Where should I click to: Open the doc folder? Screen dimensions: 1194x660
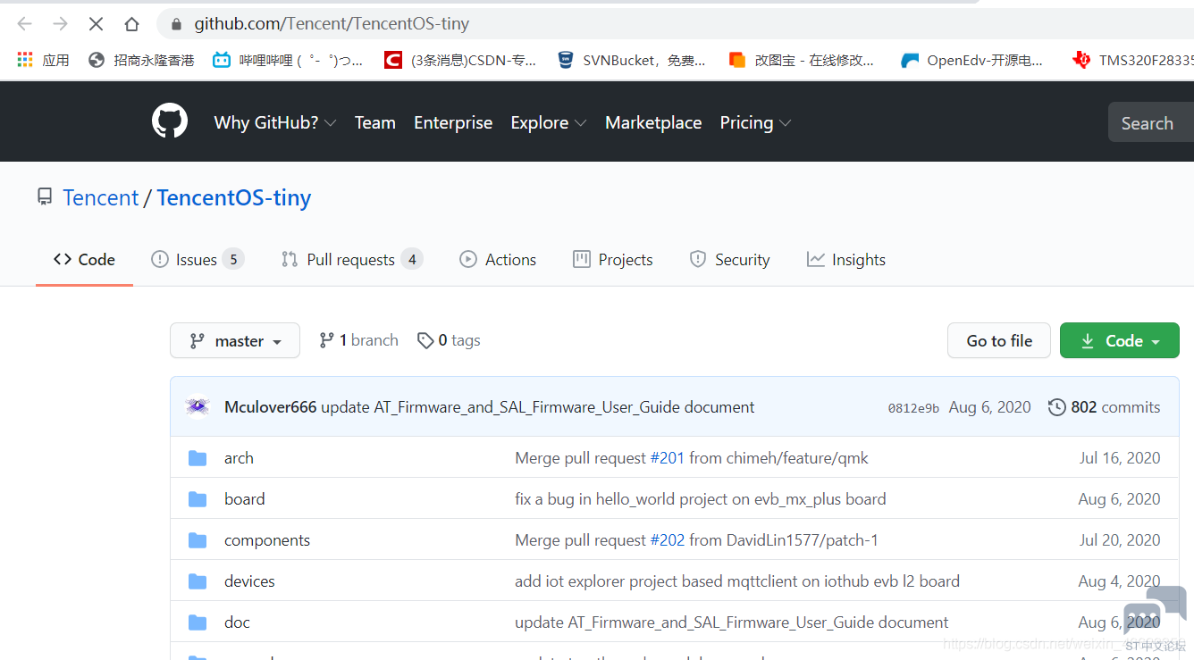(x=237, y=622)
